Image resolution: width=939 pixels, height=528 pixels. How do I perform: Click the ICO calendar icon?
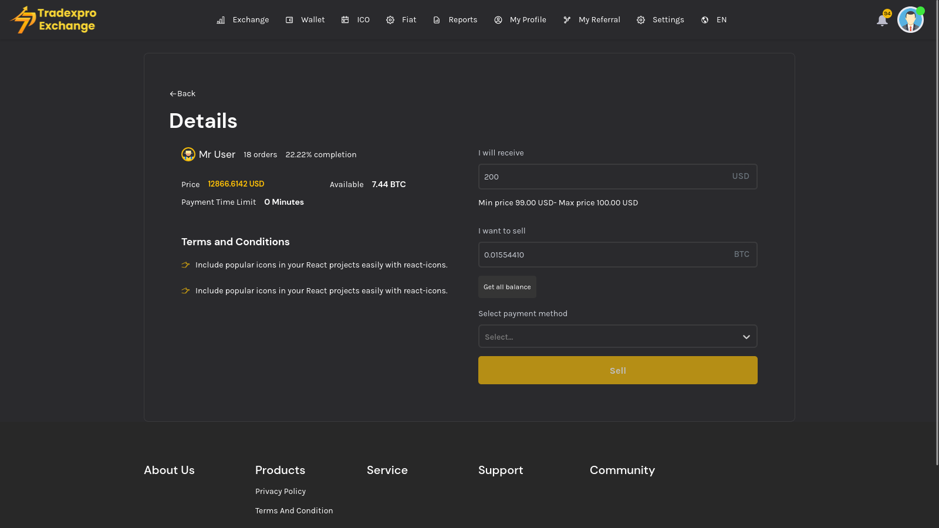345,20
